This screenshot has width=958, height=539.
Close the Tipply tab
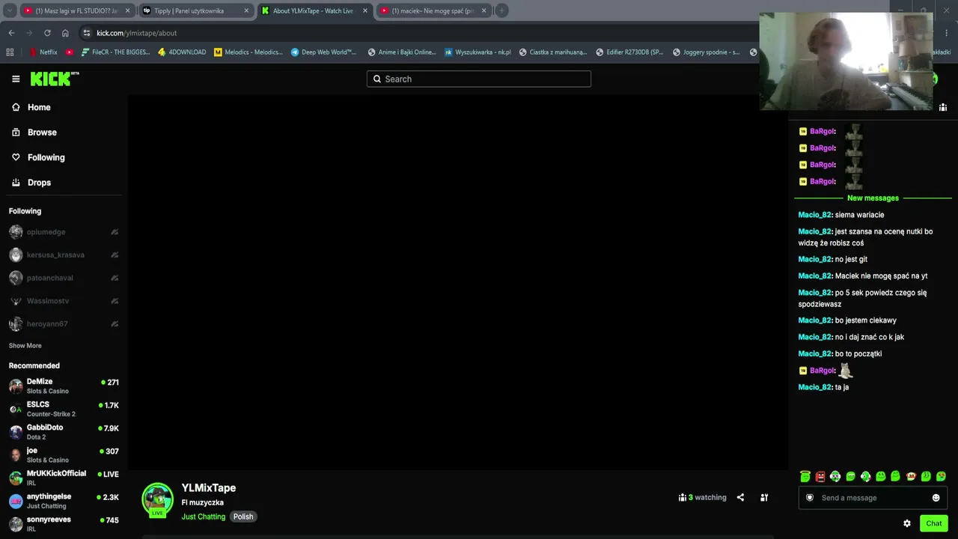point(246,10)
